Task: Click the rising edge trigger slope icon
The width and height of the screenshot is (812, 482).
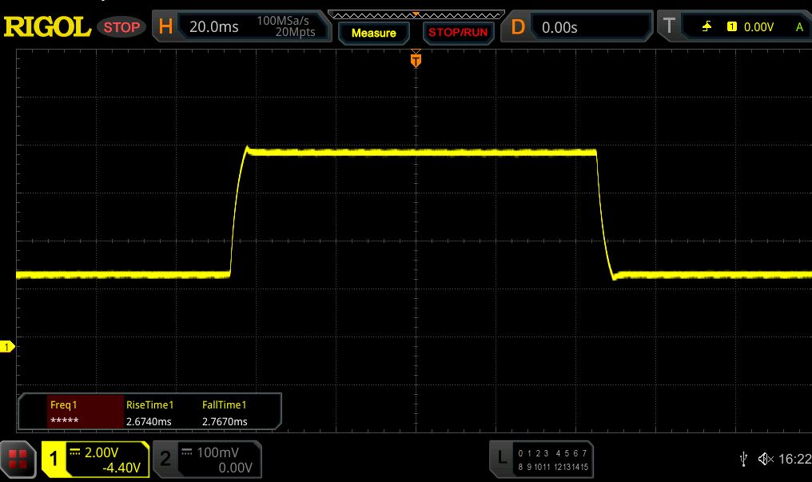Action: pos(707,26)
